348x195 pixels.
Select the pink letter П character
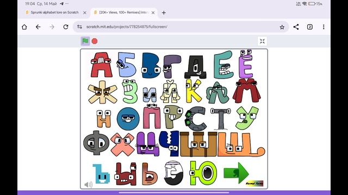coord(152,116)
